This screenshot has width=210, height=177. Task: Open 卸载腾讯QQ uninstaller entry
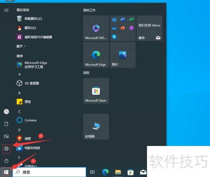tap(29, 18)
